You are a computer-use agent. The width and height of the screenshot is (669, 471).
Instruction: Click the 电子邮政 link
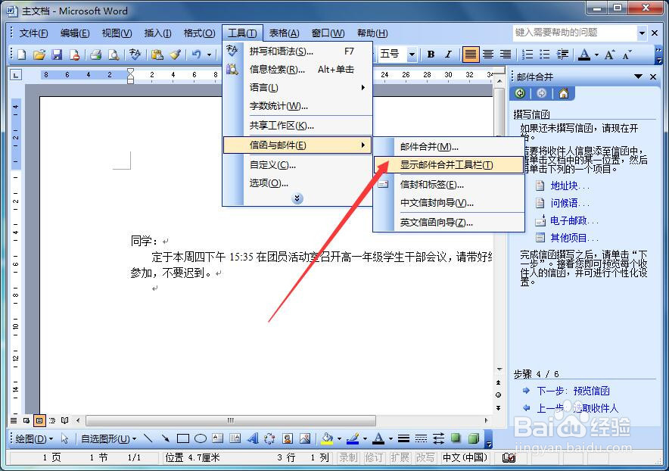pyautogui.click(x=574, y=221)
